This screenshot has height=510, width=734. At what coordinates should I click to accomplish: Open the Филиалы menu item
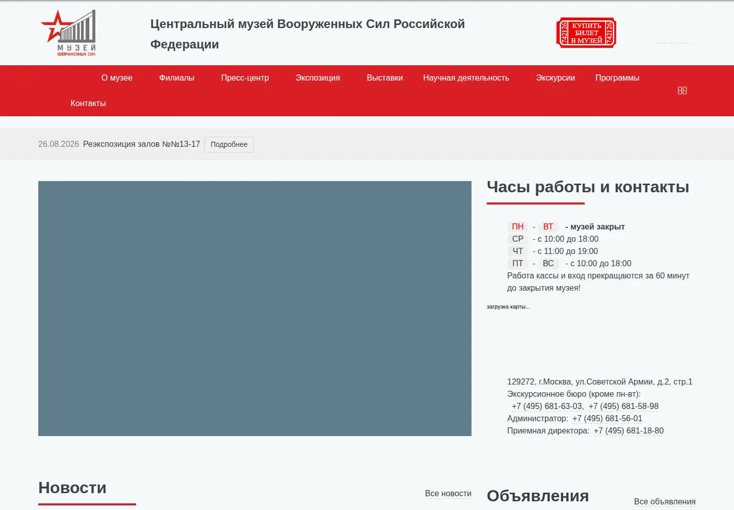point(177,78)
